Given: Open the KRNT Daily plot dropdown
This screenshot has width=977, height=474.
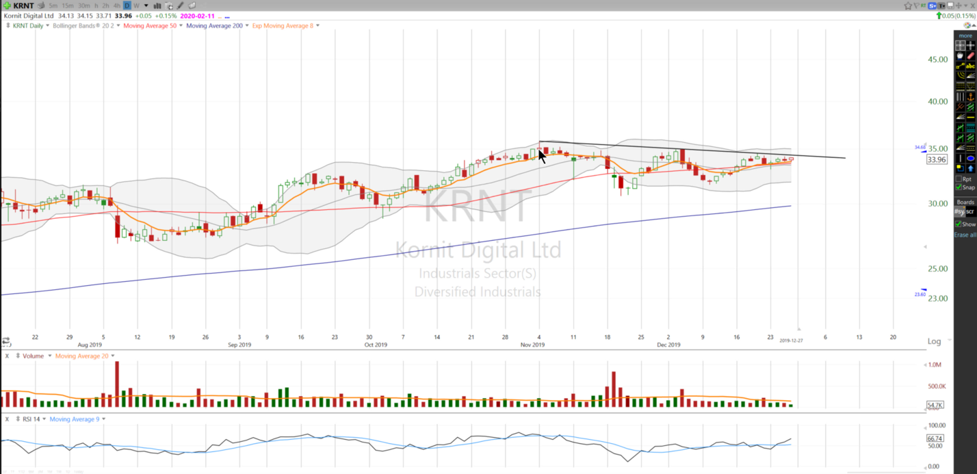Looking at the screenshot, I should tap(47, 25).
